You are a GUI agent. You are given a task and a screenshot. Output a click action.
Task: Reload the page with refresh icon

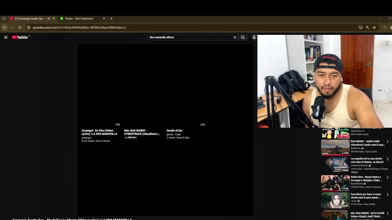20,28
